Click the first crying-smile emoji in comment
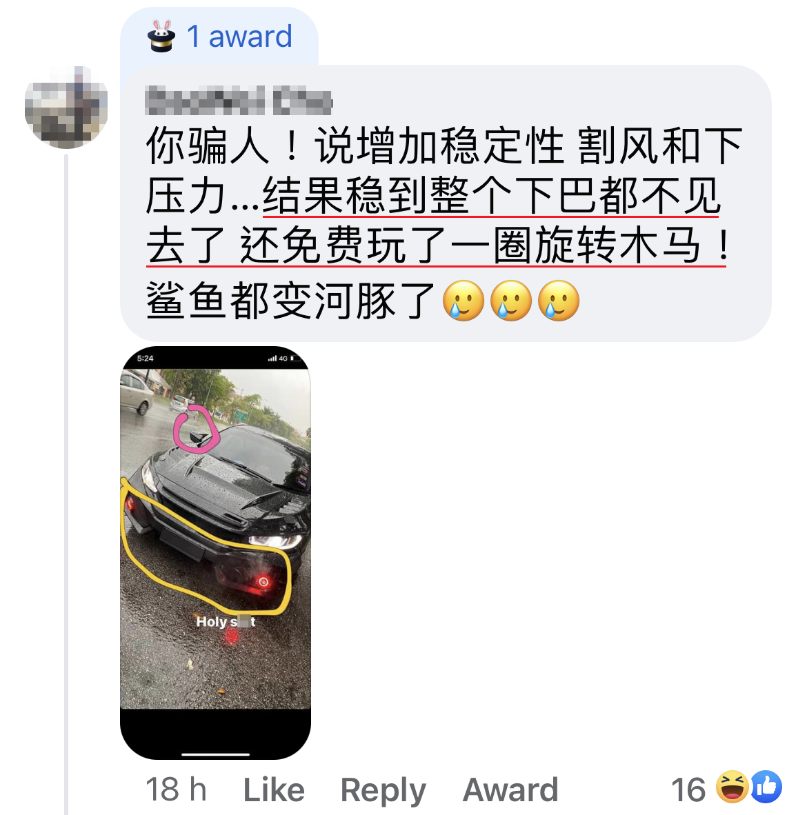Image resolution: width=807 pixels, height=815 pixels. coord(464,301)
